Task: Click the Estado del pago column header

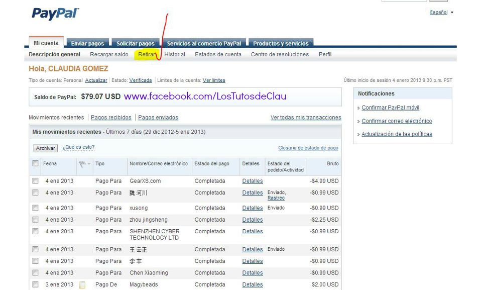Action: click(x=212, y=163)
